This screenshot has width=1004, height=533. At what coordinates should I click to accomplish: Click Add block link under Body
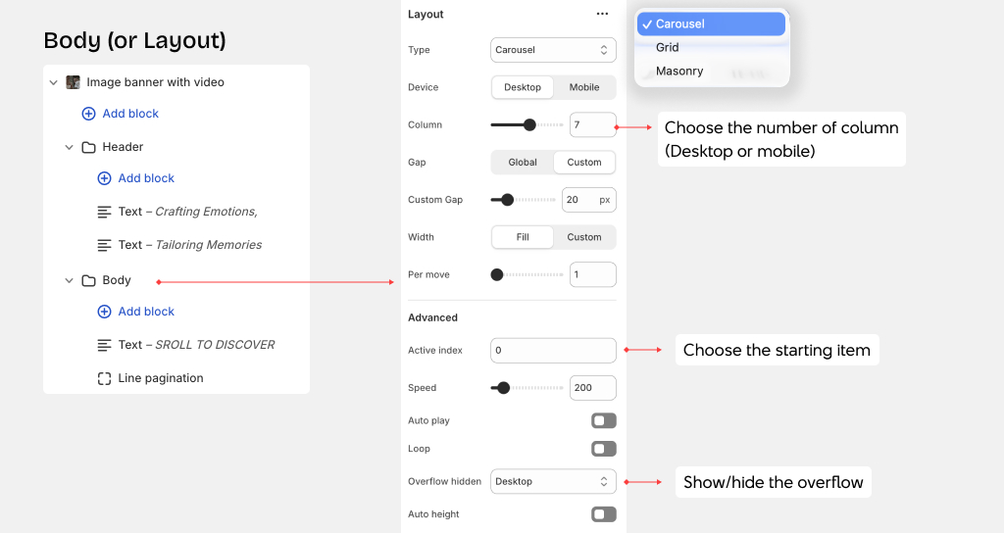(x=146, y=312)
